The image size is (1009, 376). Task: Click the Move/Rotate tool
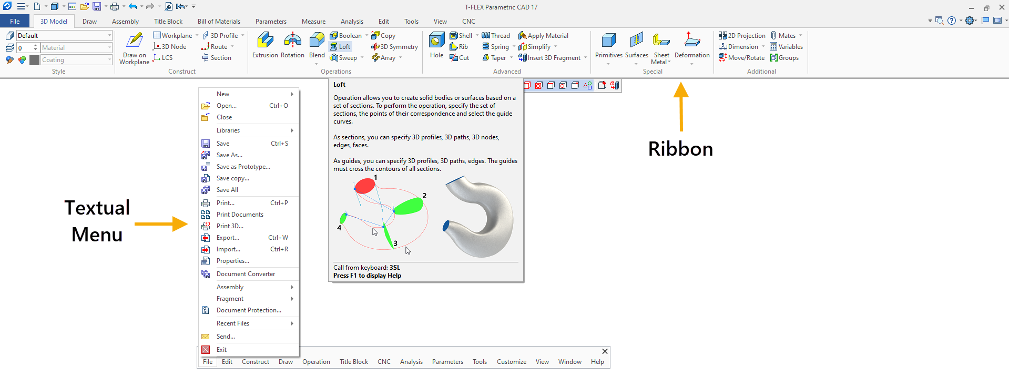(741, 58)
